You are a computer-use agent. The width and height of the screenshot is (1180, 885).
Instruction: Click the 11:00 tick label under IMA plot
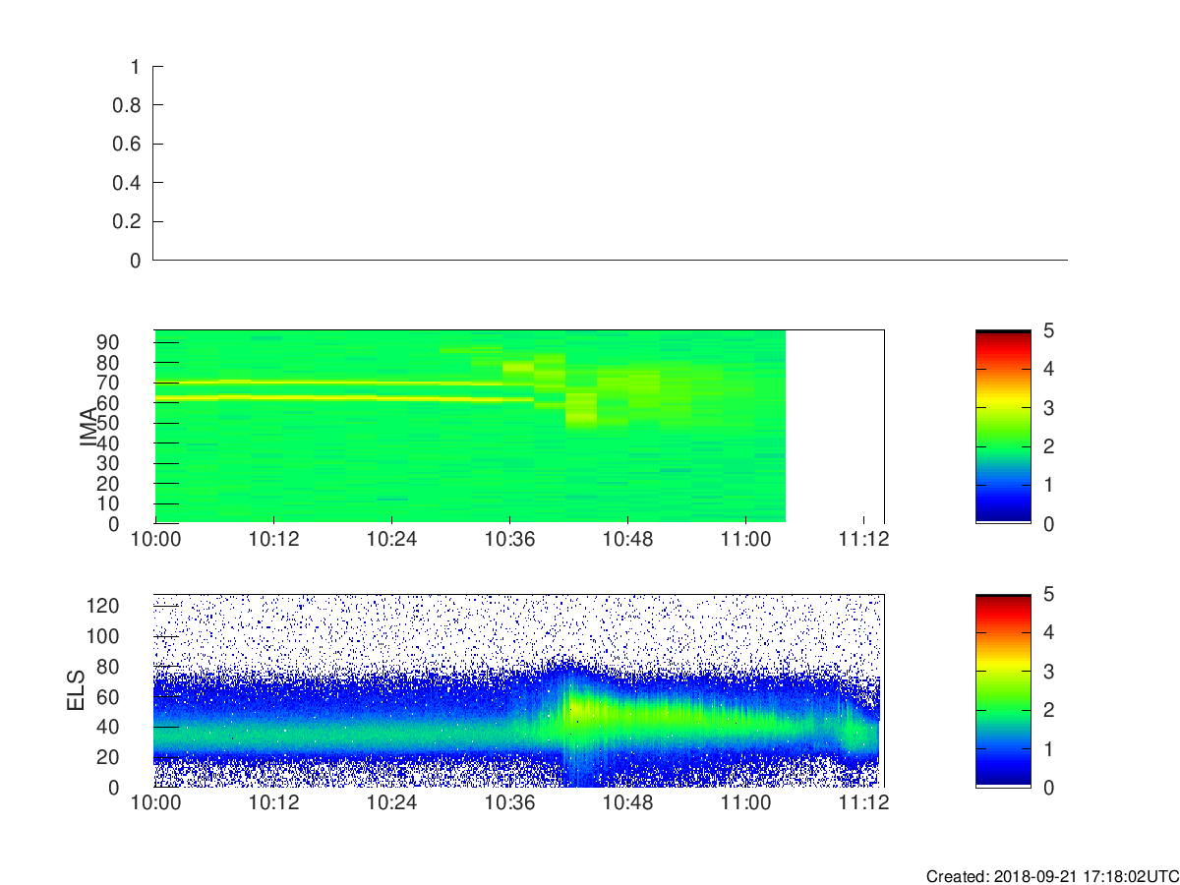click(745, 540)
